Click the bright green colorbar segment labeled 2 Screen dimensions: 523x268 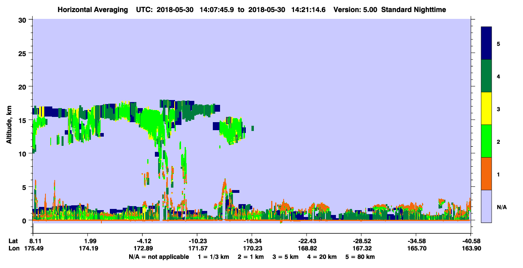[486, 141]
